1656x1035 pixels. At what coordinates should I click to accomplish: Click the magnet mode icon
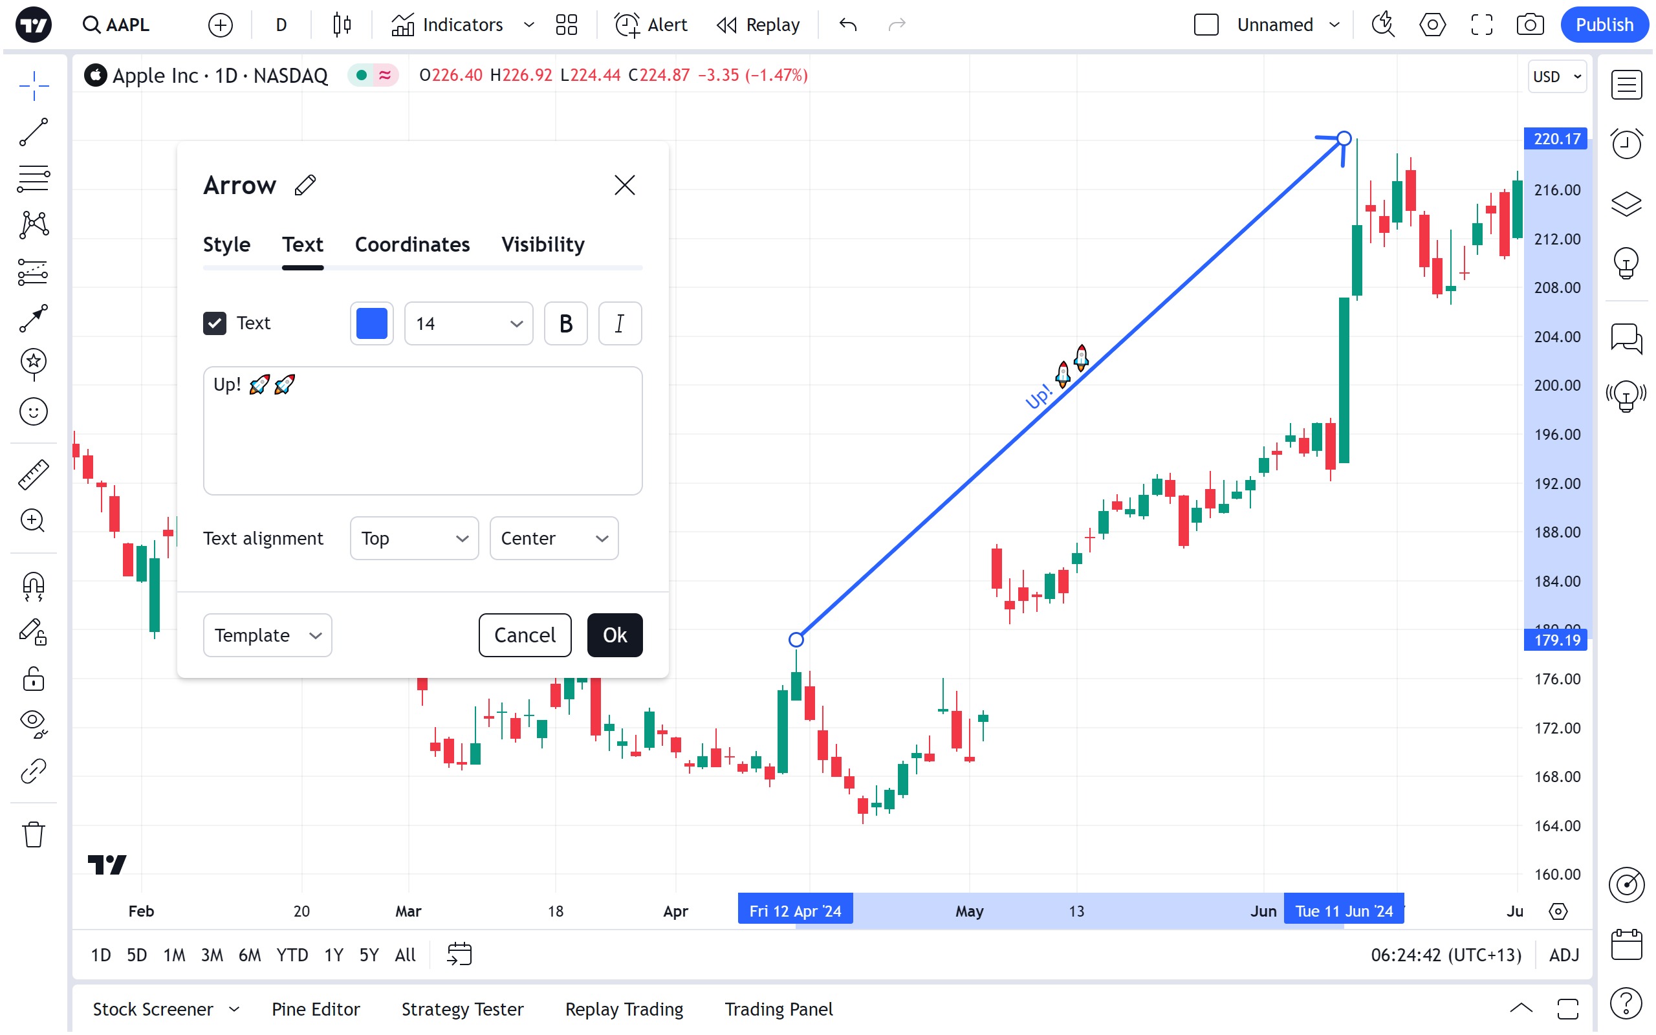click(x=33, y=587)
